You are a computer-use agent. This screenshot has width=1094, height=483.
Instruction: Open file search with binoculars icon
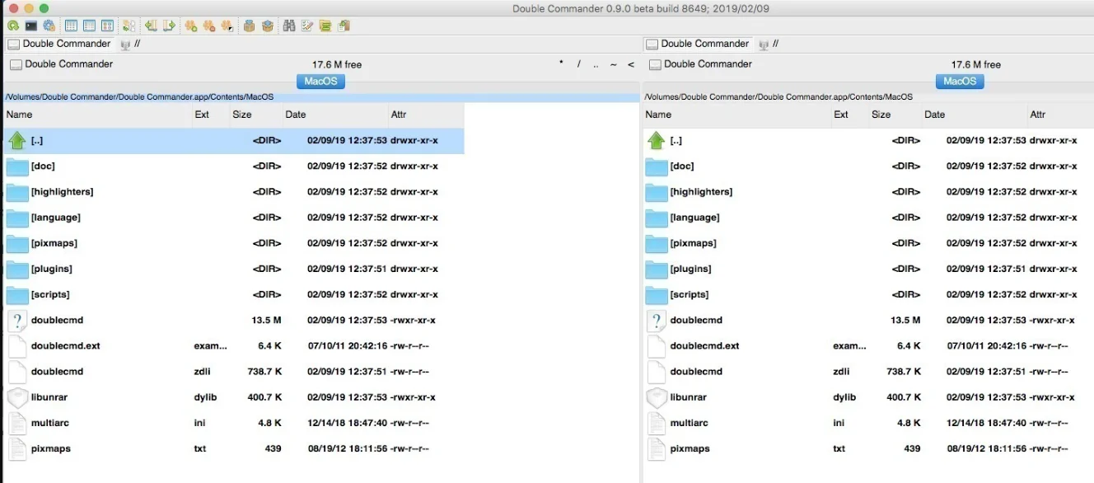pos(289,26)
